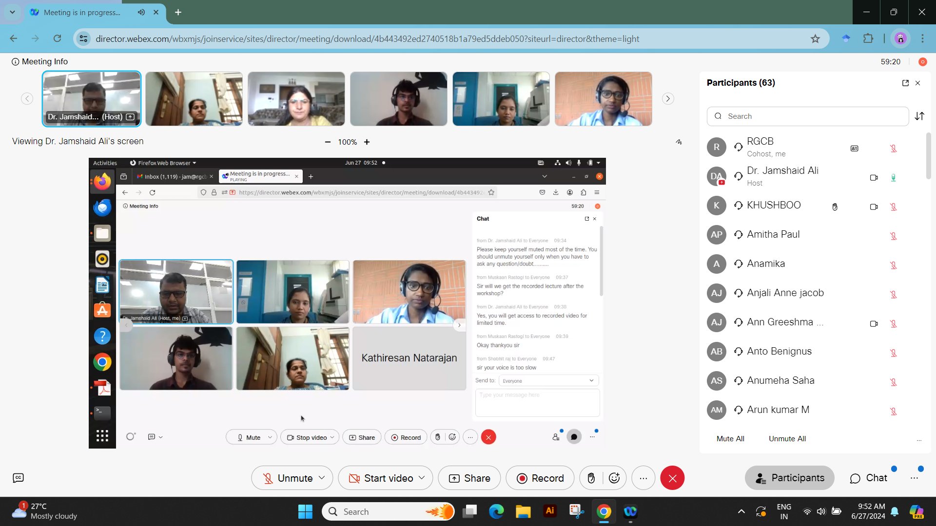View site information icon in address bar

pos(84,38)
